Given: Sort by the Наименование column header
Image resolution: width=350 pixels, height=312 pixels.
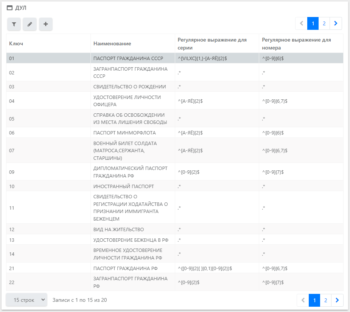Looking at the screenshot, I should [x=112, y=43].
